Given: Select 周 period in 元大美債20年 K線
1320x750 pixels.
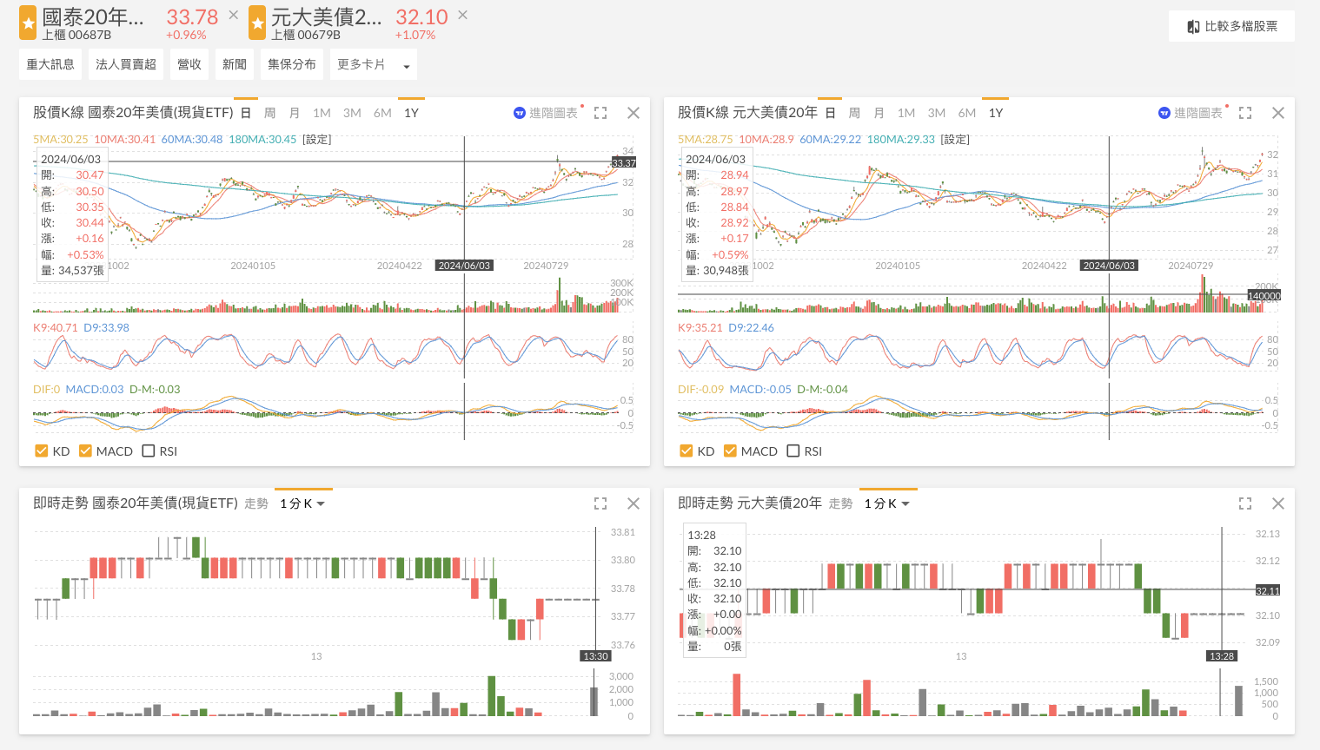Looking at the screenshot, I should tap(854, 113).
